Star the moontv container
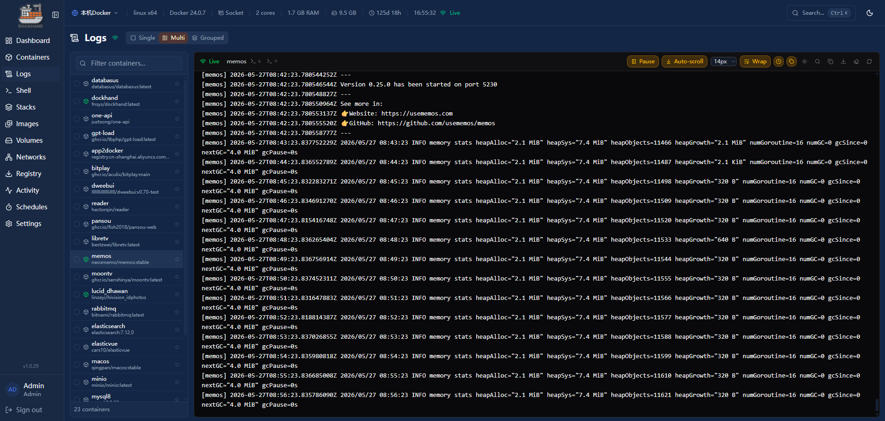 point(177,277)
